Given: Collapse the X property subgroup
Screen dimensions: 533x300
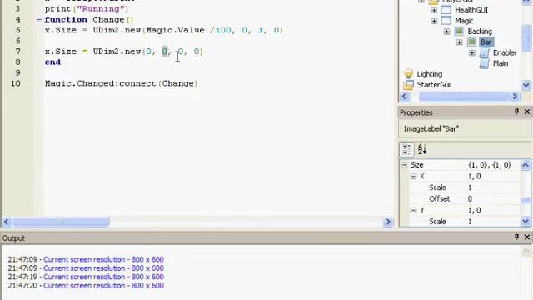Looking at the screenshot, I should click(413, 176).
